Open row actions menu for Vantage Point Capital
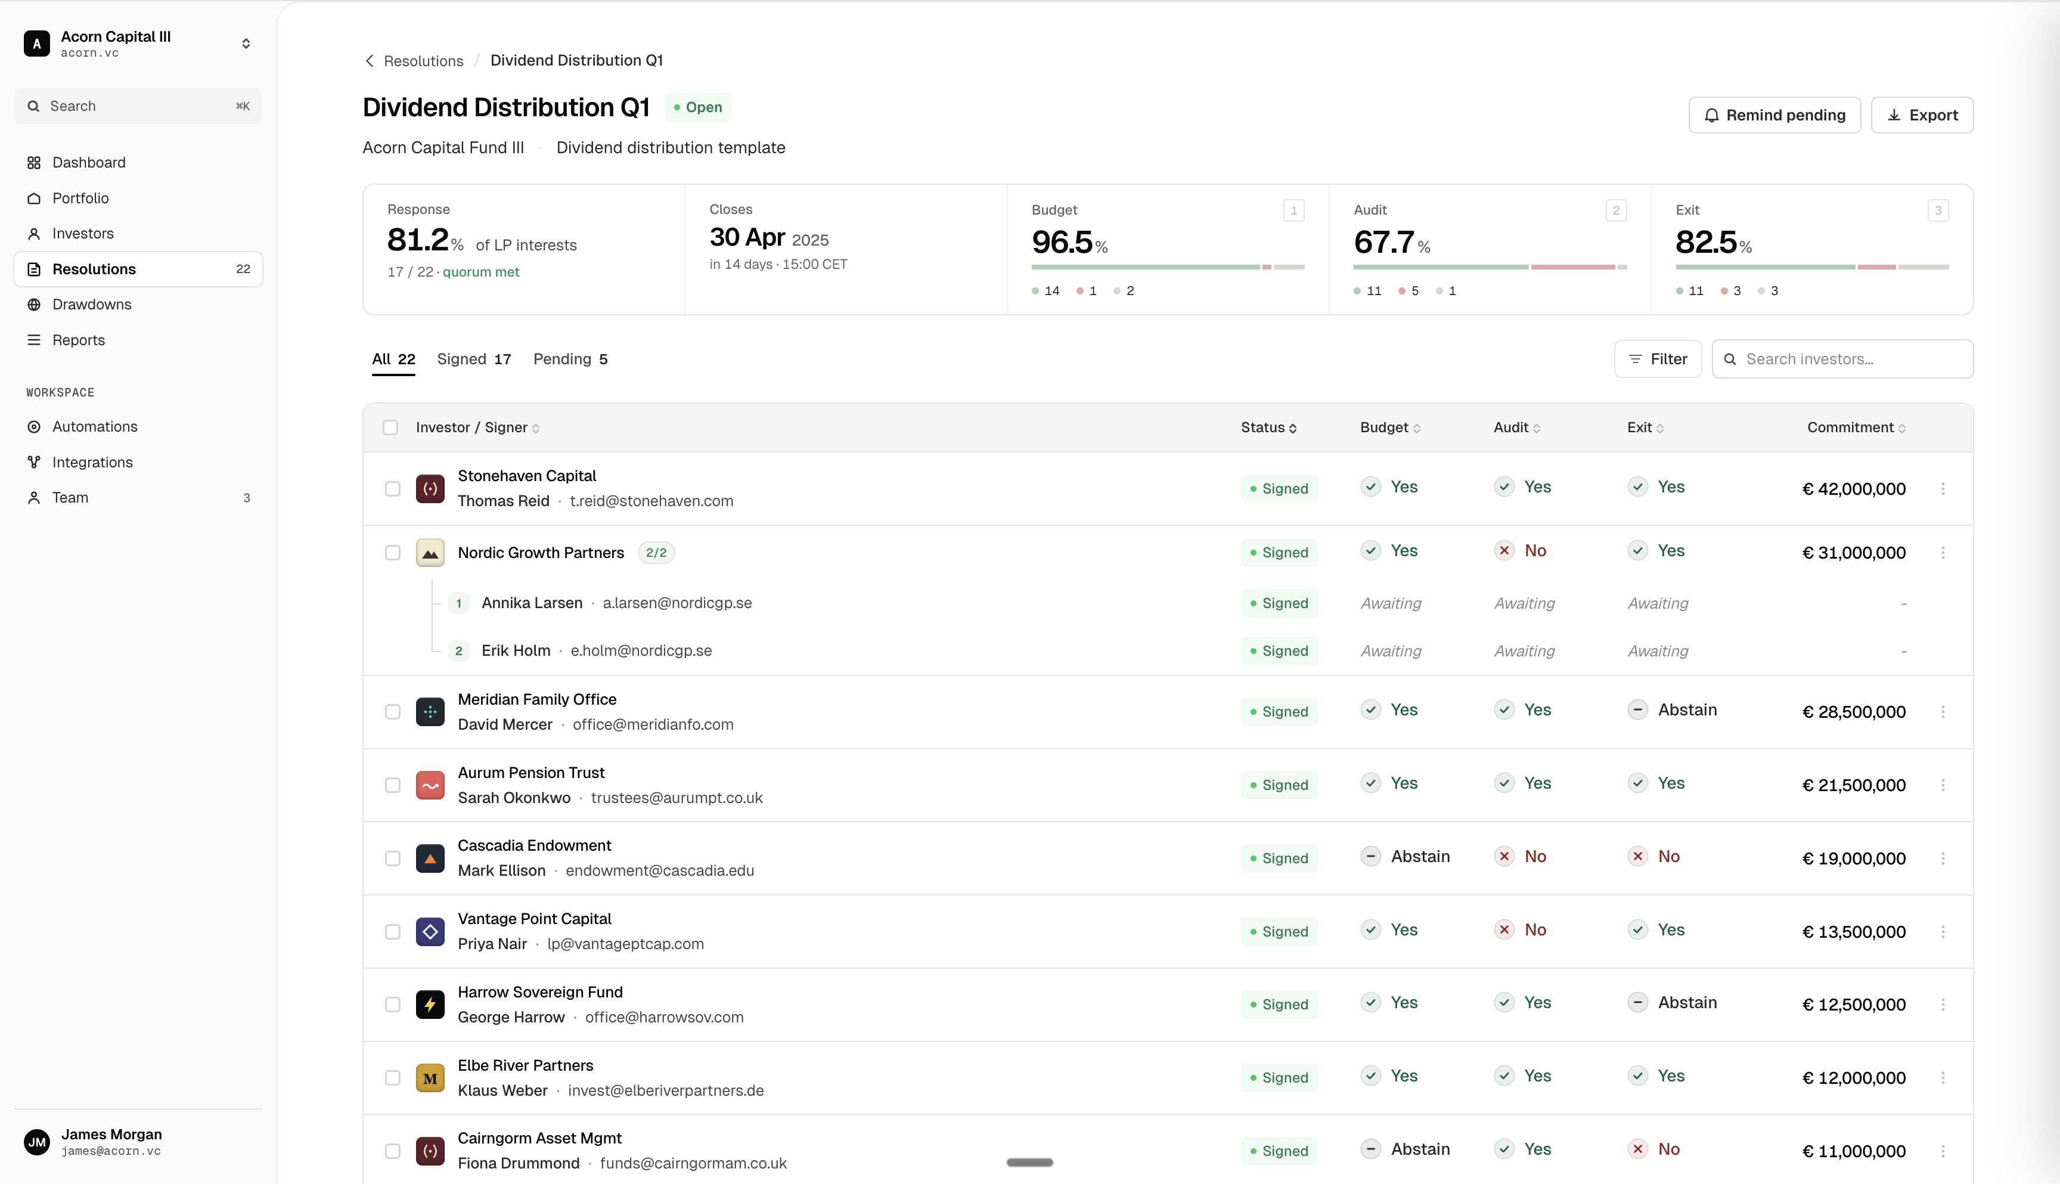 [1943, 932]
